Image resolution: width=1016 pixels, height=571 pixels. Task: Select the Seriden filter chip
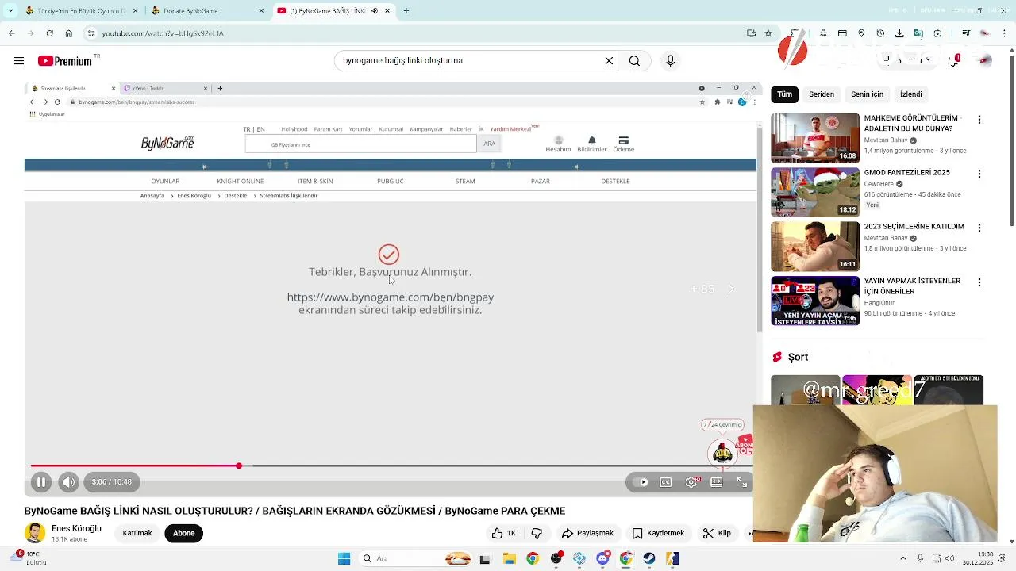click(x=822, y=94)
